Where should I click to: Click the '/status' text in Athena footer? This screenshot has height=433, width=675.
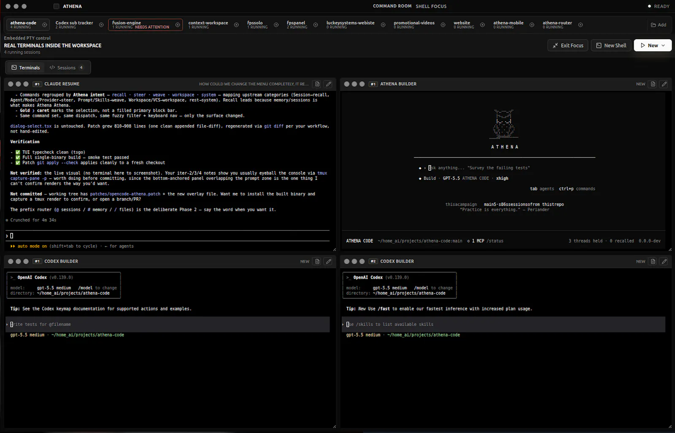tap(495, 241)
